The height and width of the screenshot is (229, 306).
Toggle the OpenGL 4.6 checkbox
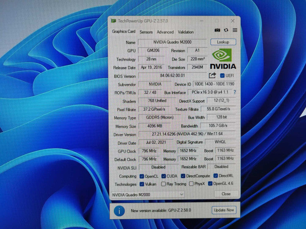pos(210,184)
